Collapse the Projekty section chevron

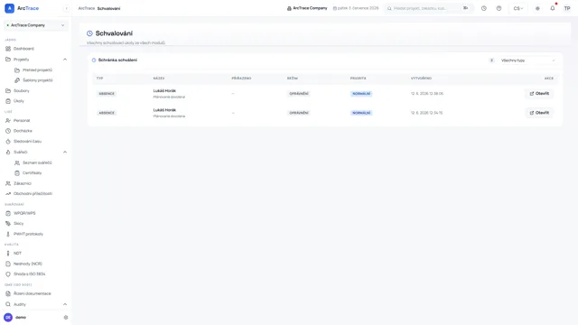point(65,60)
